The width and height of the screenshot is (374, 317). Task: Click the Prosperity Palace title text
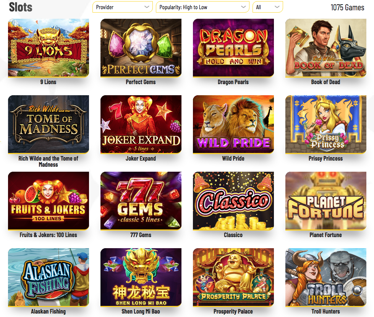click(233, 312)
